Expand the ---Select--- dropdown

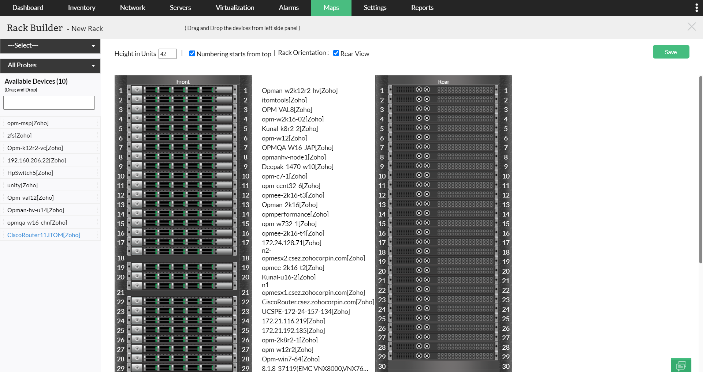[x=50, y=46]
